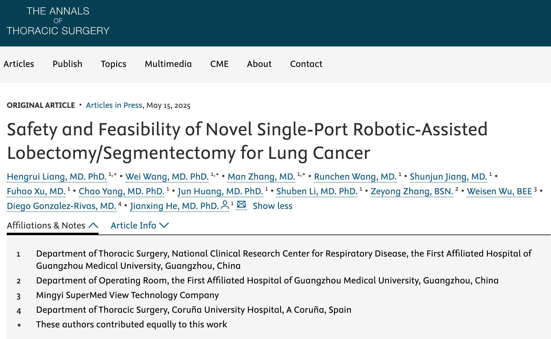Expand the Article Info section

[x=140, y=225]
